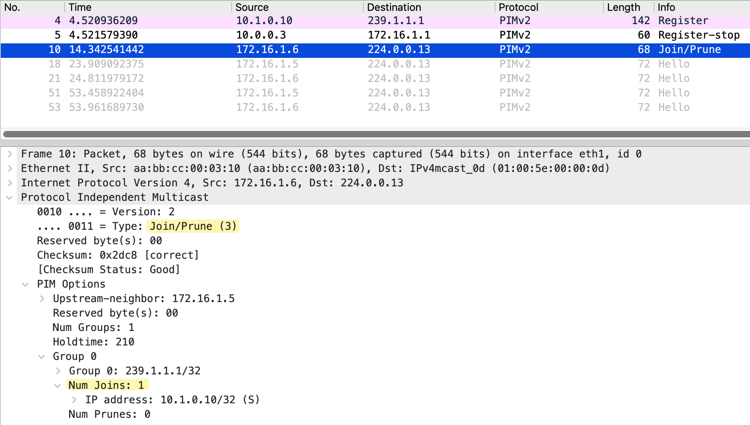750x425 pixels.
Task: Expand Internet Protocol Version 4 section
Action: tap(10, 183)
